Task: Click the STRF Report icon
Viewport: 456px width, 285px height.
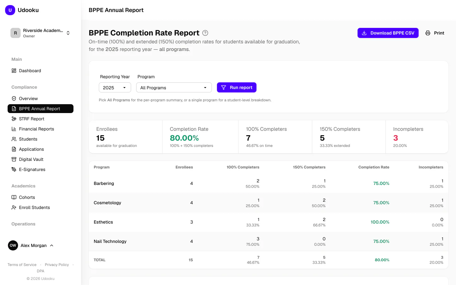Action: (x=14, y=119)
